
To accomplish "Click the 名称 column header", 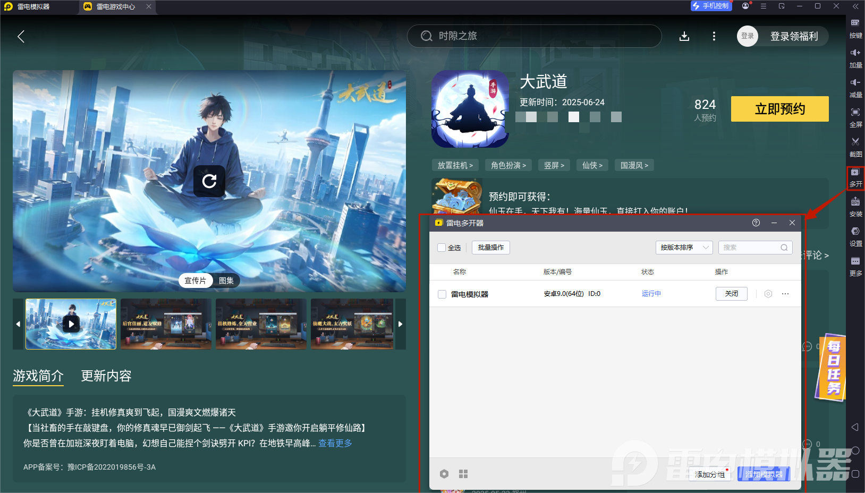I will tap(460, 272).
